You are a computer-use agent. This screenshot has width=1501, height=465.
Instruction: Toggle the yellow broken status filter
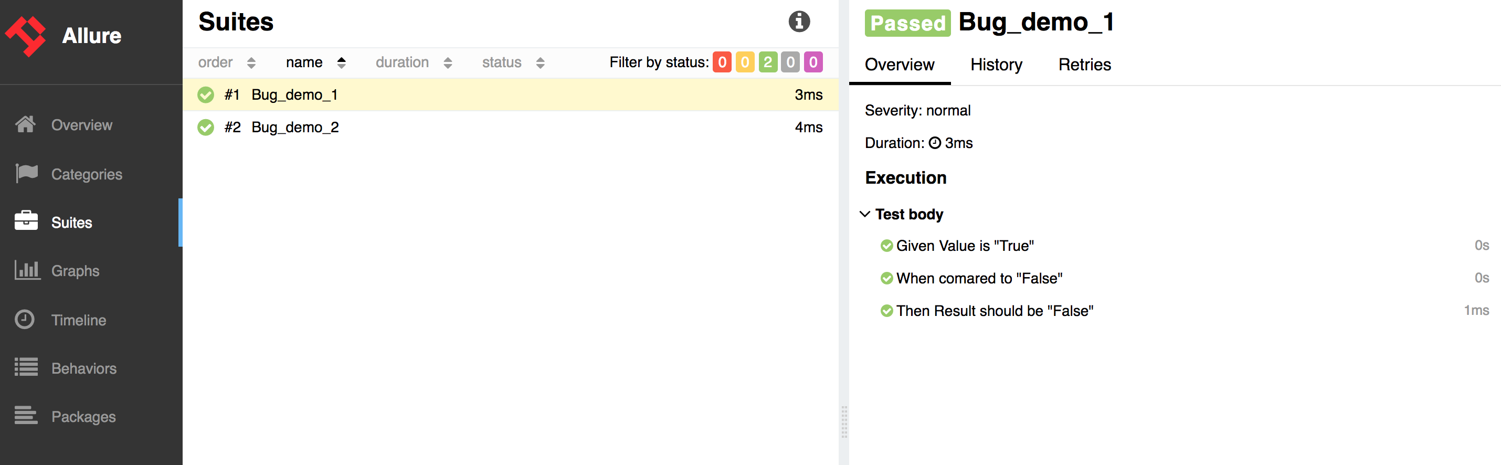745,62
